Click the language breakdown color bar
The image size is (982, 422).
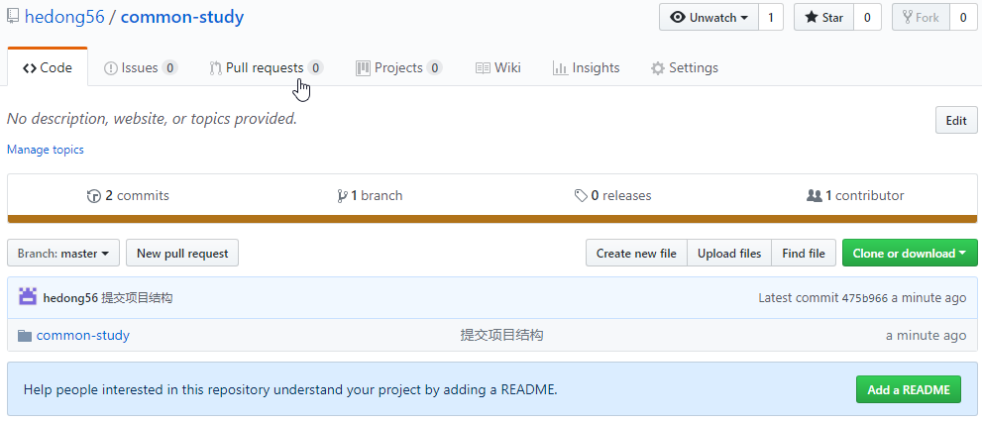click(492, 219)
